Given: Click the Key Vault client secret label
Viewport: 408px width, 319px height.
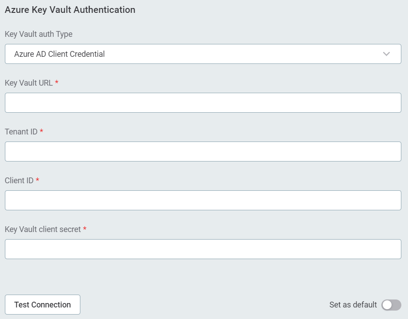Looking at the screenshot, I should coord(43,229).
